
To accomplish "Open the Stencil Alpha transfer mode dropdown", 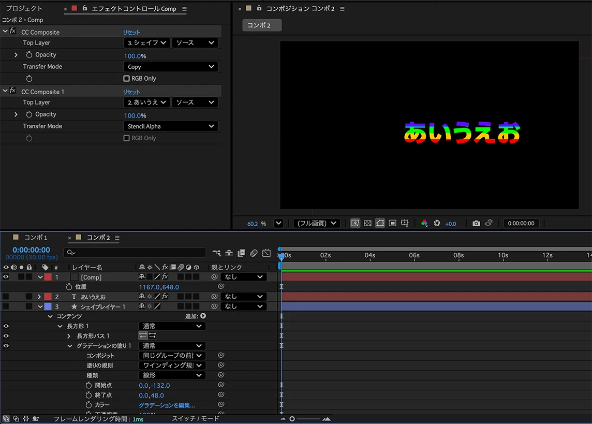I will pyautogui.click(x=171, y=126).
